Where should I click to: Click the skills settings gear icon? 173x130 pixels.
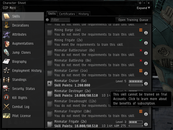[x=47, y=20]
